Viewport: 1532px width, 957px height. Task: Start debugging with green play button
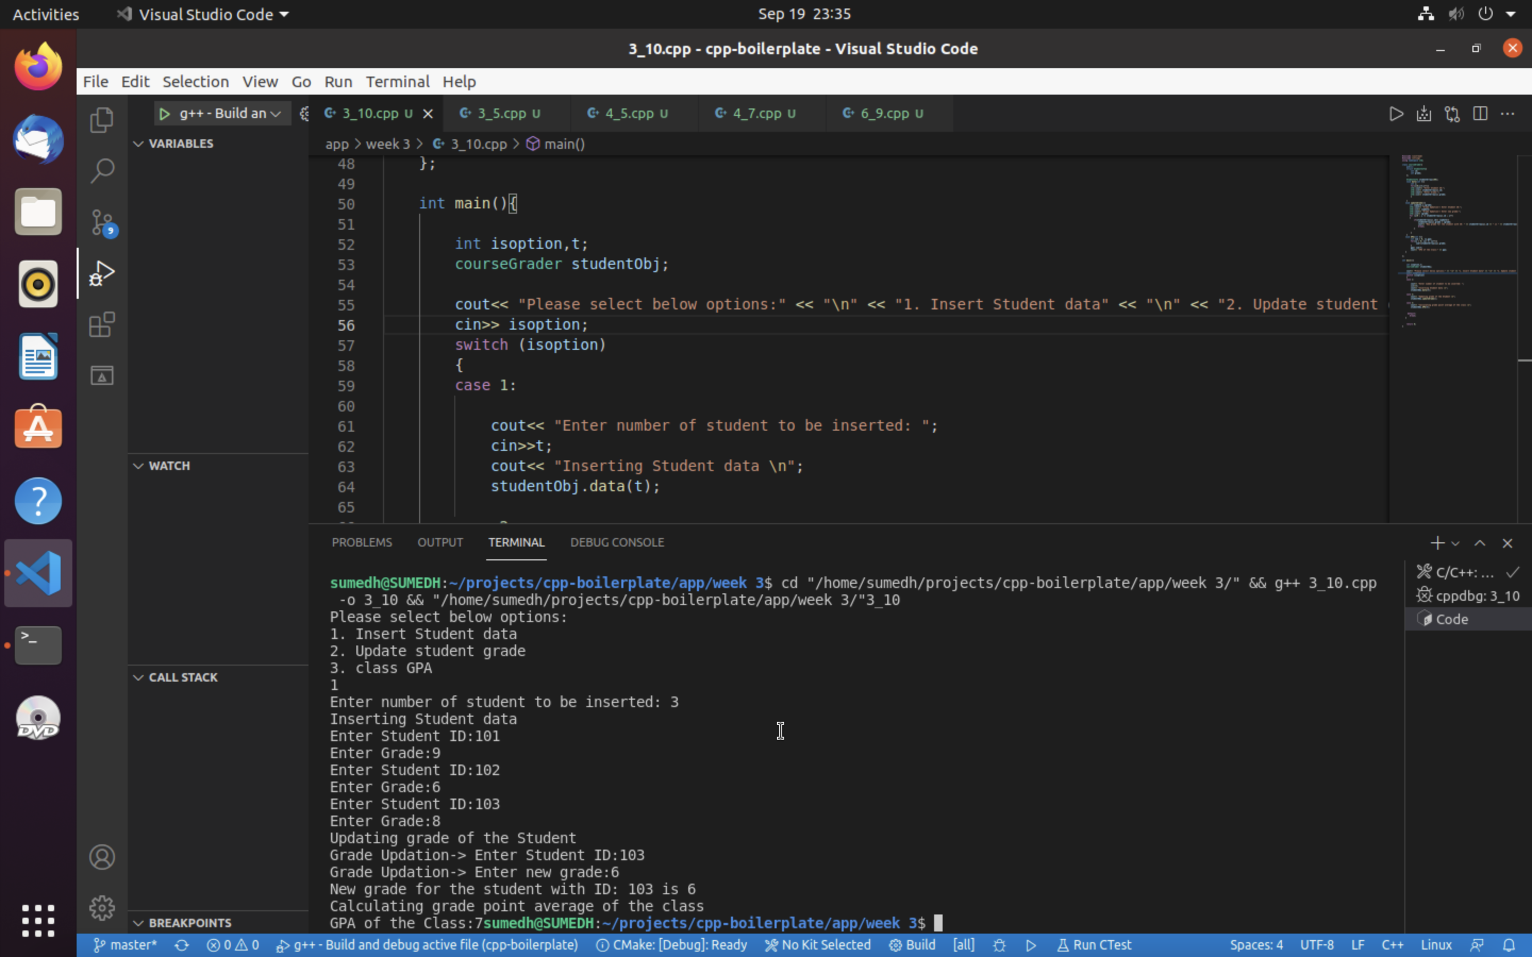click(x=164, y=114)
